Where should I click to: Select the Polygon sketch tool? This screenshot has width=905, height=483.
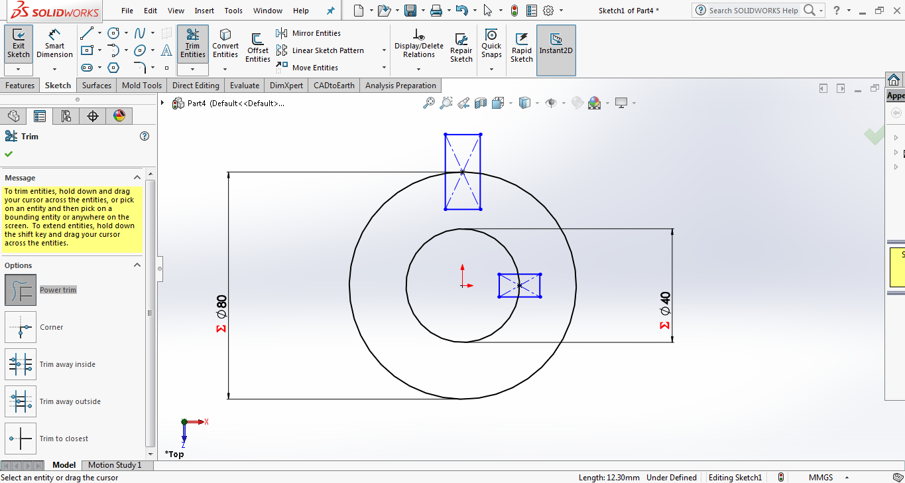113,68
